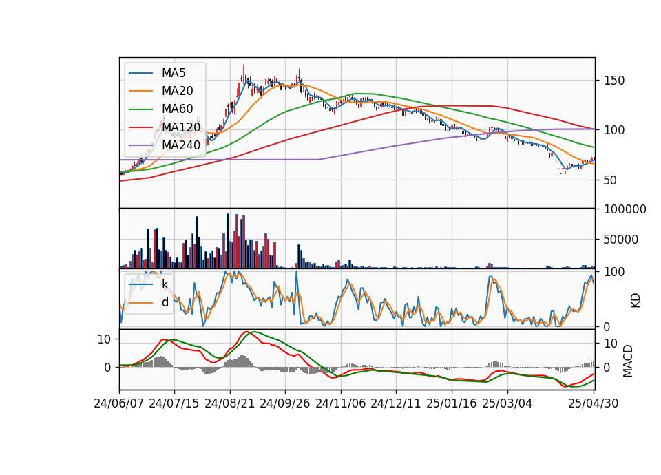Click the MA120 legend label
This screenshot has height=475, width=661.
(x=181, y=127)
